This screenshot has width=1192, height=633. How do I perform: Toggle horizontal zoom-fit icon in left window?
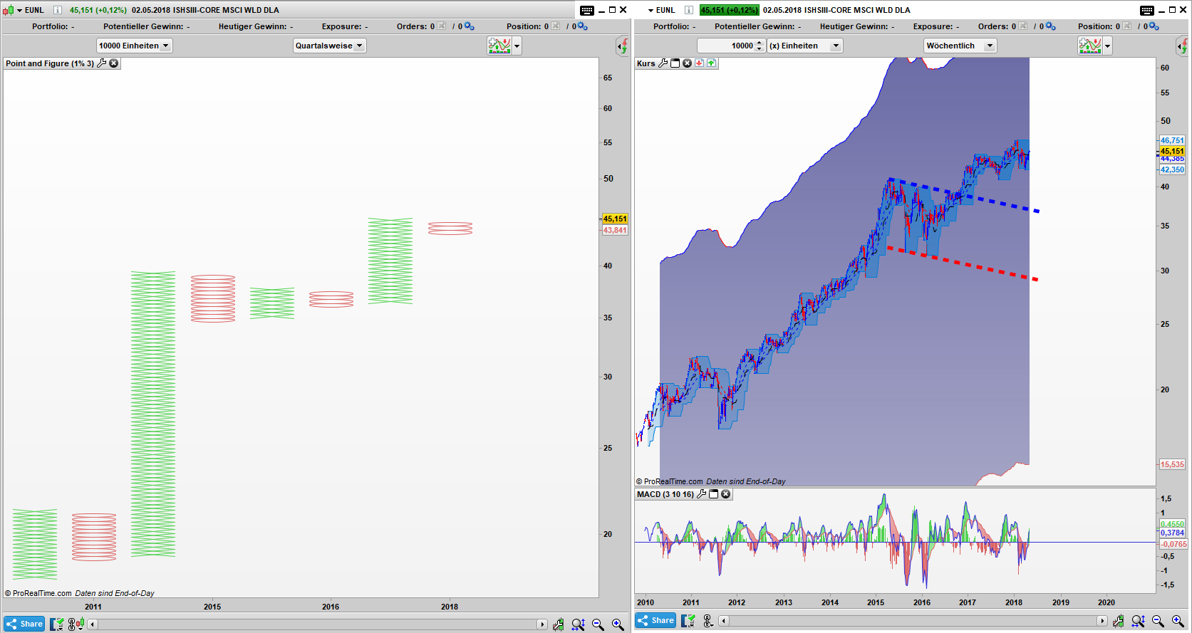578,624
